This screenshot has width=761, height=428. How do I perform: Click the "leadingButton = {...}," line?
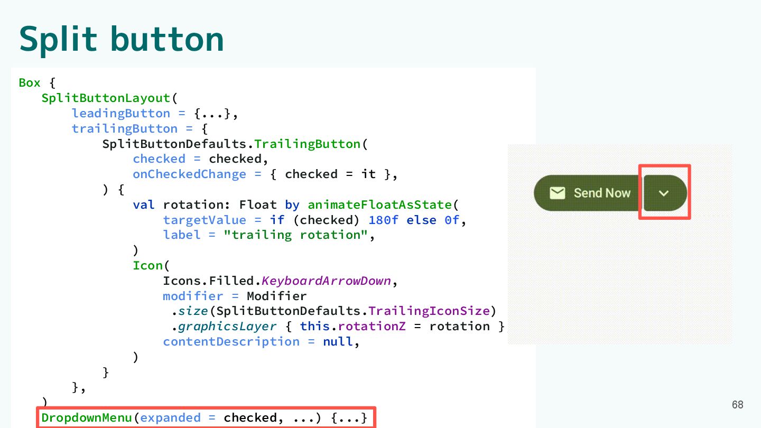pyautogui.click(x=155, y=114)
